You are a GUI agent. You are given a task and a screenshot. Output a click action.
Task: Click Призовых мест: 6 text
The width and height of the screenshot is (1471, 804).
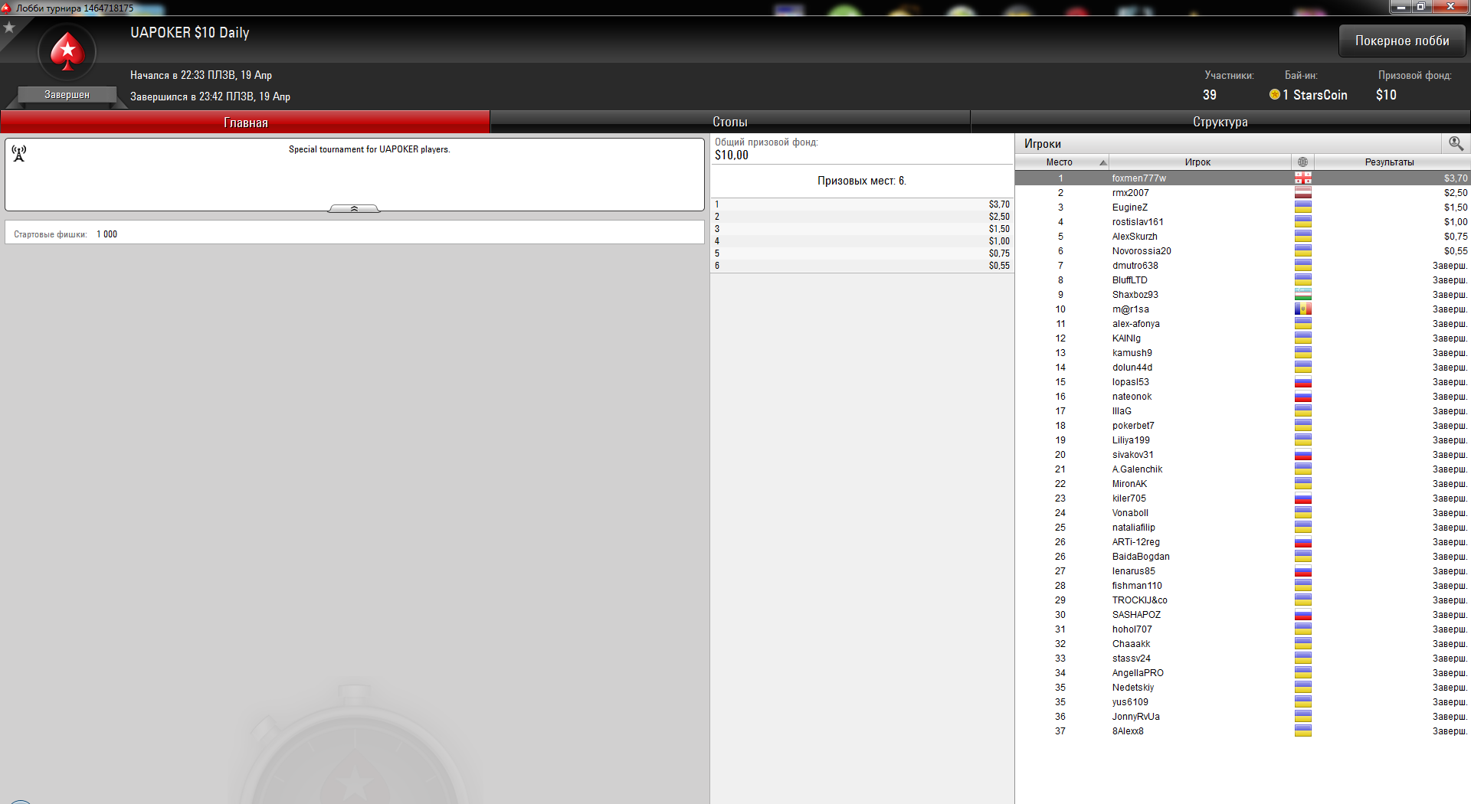(x=862, y=181)
